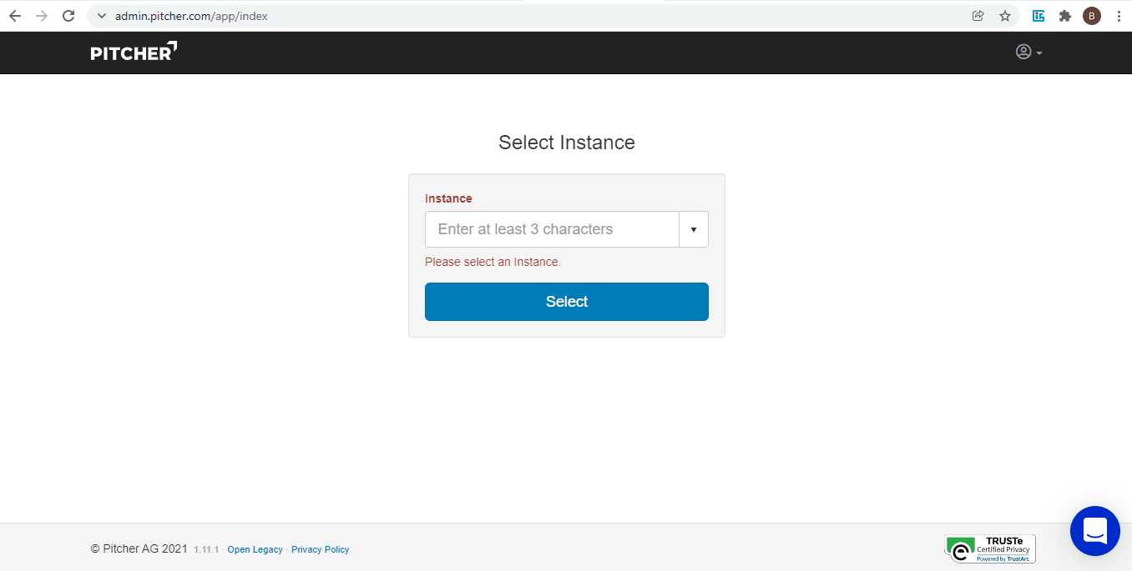1132x571 pixels.
Task: Go back using the browser back arrow
Action: pyautogui.click(x=14, y=15)
